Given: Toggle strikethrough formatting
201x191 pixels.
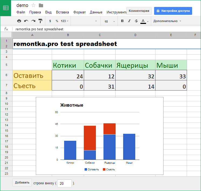Looking at the screenshot, I should pyautogui.click(x=136, y=21).
